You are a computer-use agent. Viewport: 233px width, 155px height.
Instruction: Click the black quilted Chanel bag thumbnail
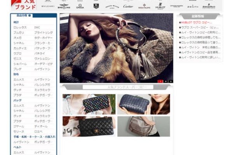(89, 126)
